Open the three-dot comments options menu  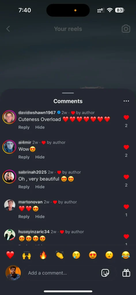click(x=126, y=101)
